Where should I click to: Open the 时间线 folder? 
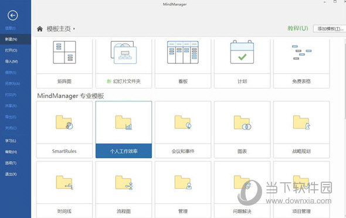pos(65,189)
